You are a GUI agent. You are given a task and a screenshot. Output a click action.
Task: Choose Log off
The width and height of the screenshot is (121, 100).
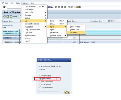pos(34,41)
